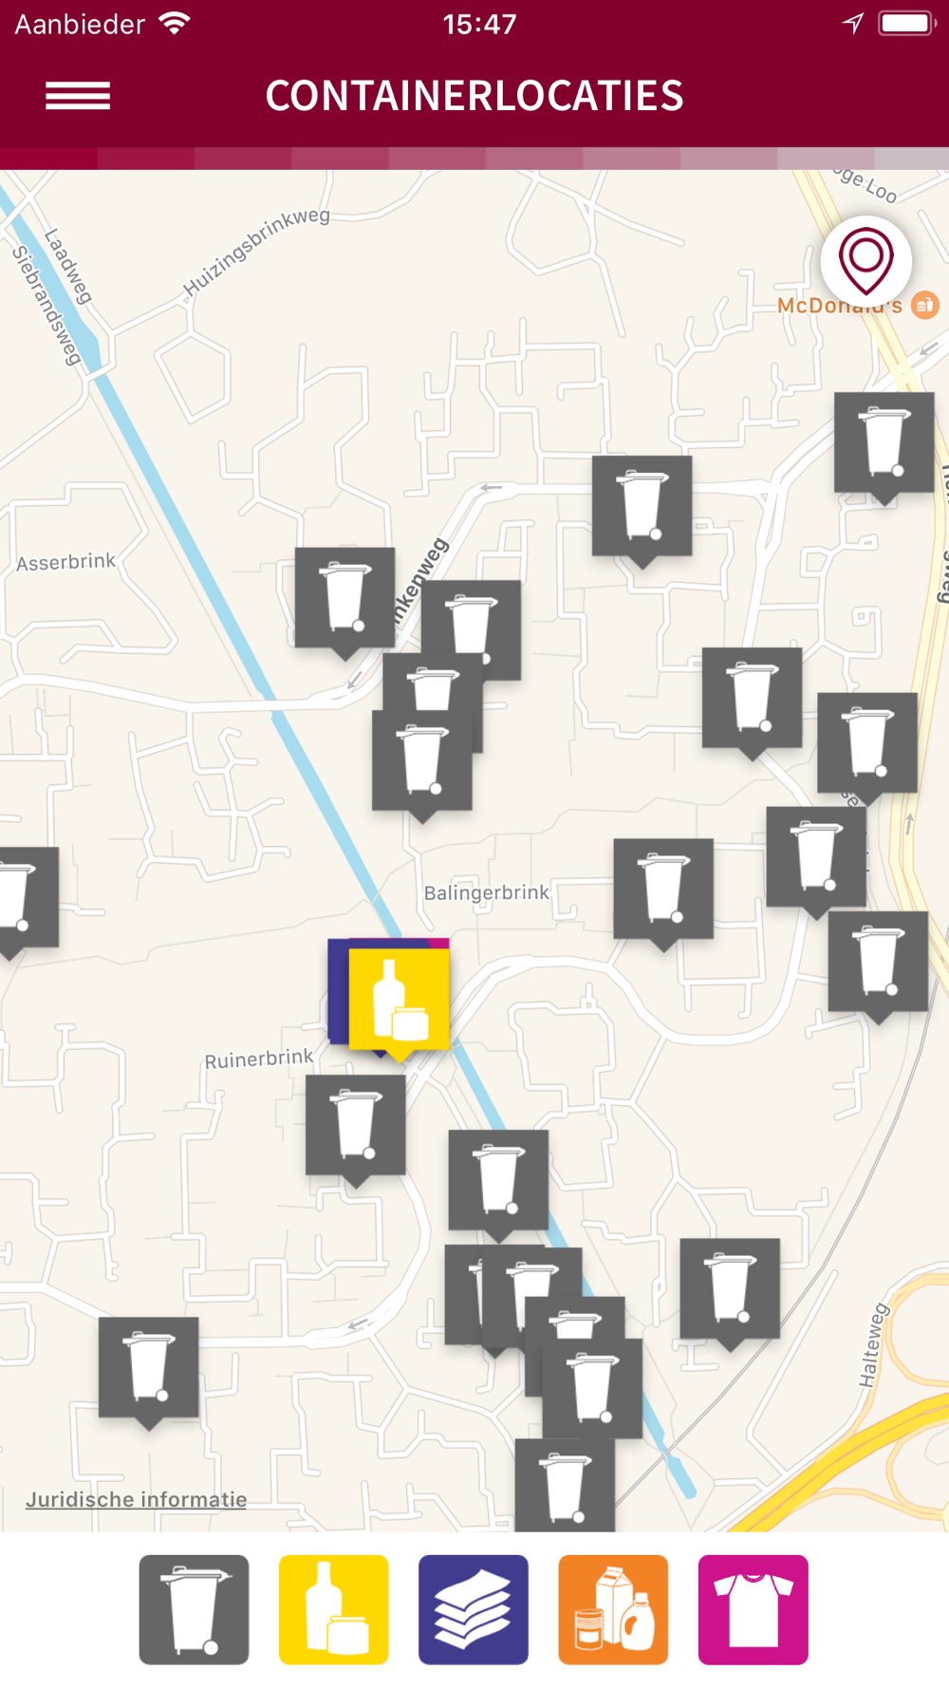This screenshot has width=949, height=1688.
Task: Tap the McDonald's map label
Action: click(x=840, y=306)
